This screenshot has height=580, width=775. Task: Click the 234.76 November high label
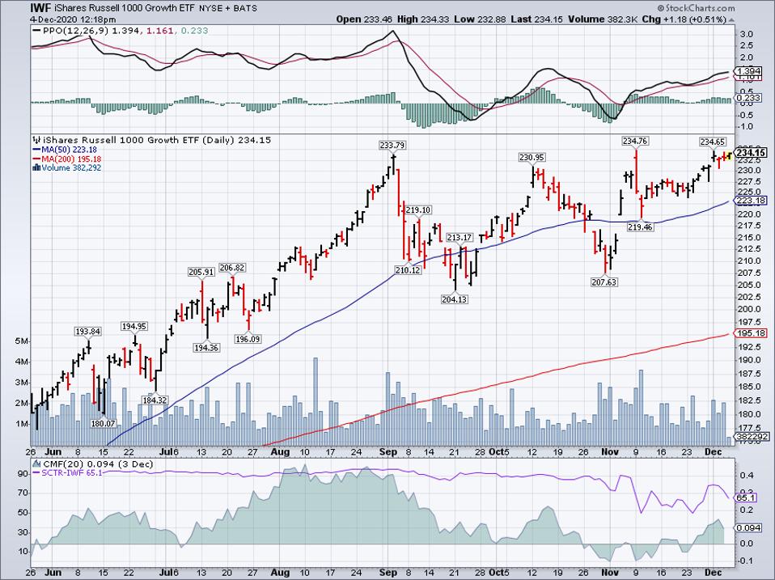[634, 142]
